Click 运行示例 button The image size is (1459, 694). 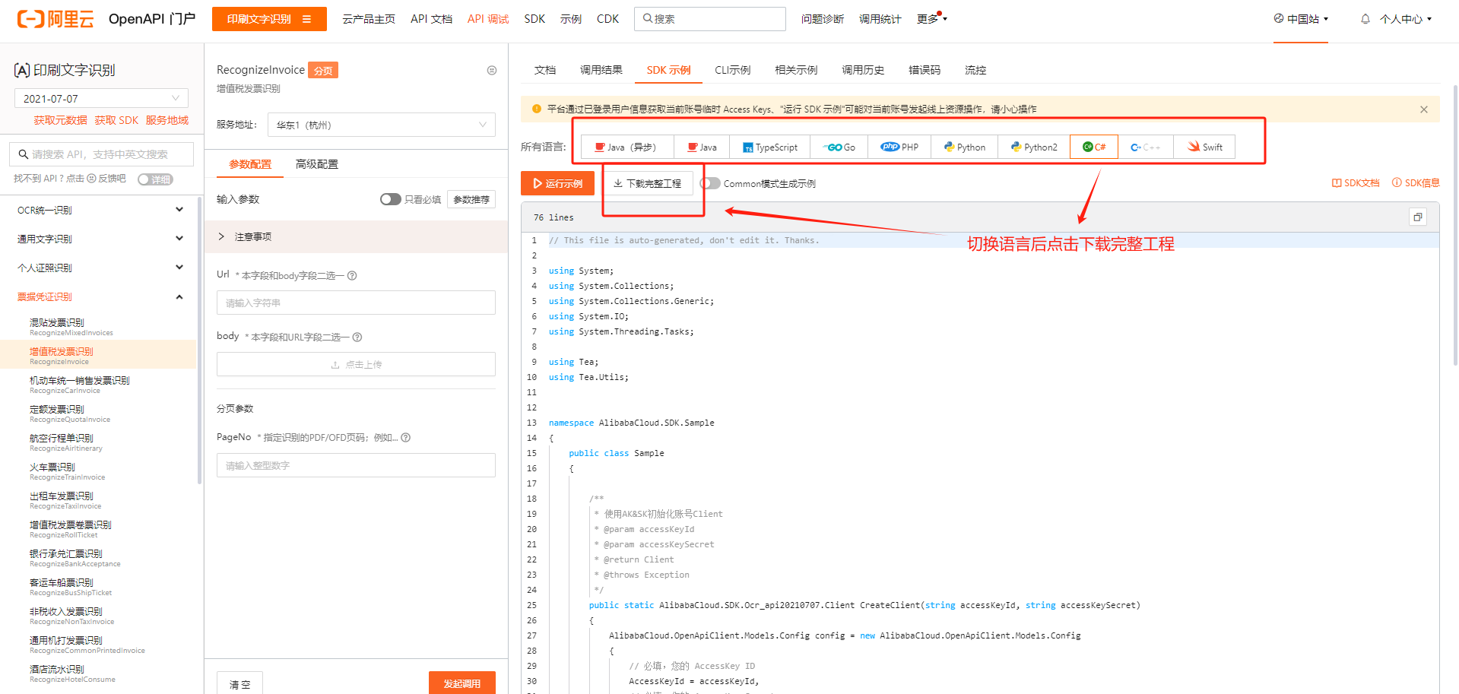557,183
